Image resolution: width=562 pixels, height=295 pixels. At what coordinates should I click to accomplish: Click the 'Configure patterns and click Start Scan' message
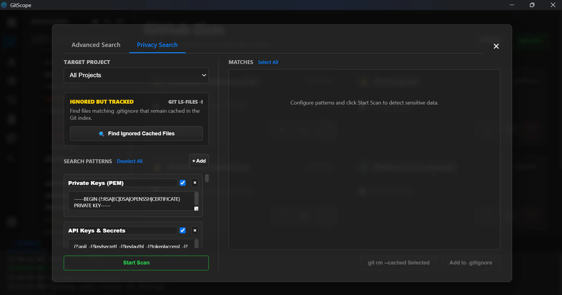(x=364, y=103)
